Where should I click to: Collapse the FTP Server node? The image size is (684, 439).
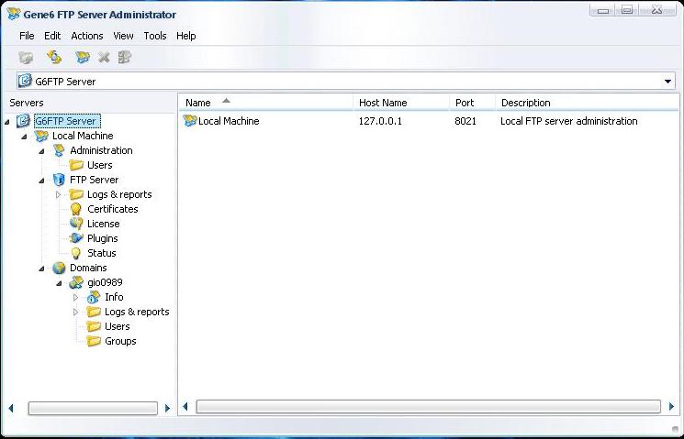(x=41, y=181)
